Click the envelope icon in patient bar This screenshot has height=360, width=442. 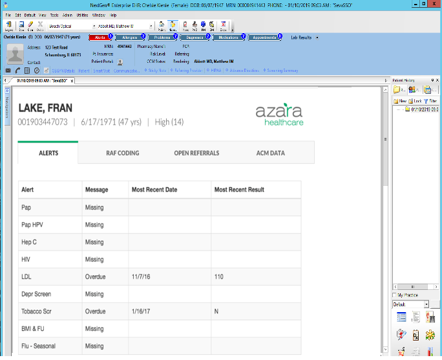click(8, 71)
